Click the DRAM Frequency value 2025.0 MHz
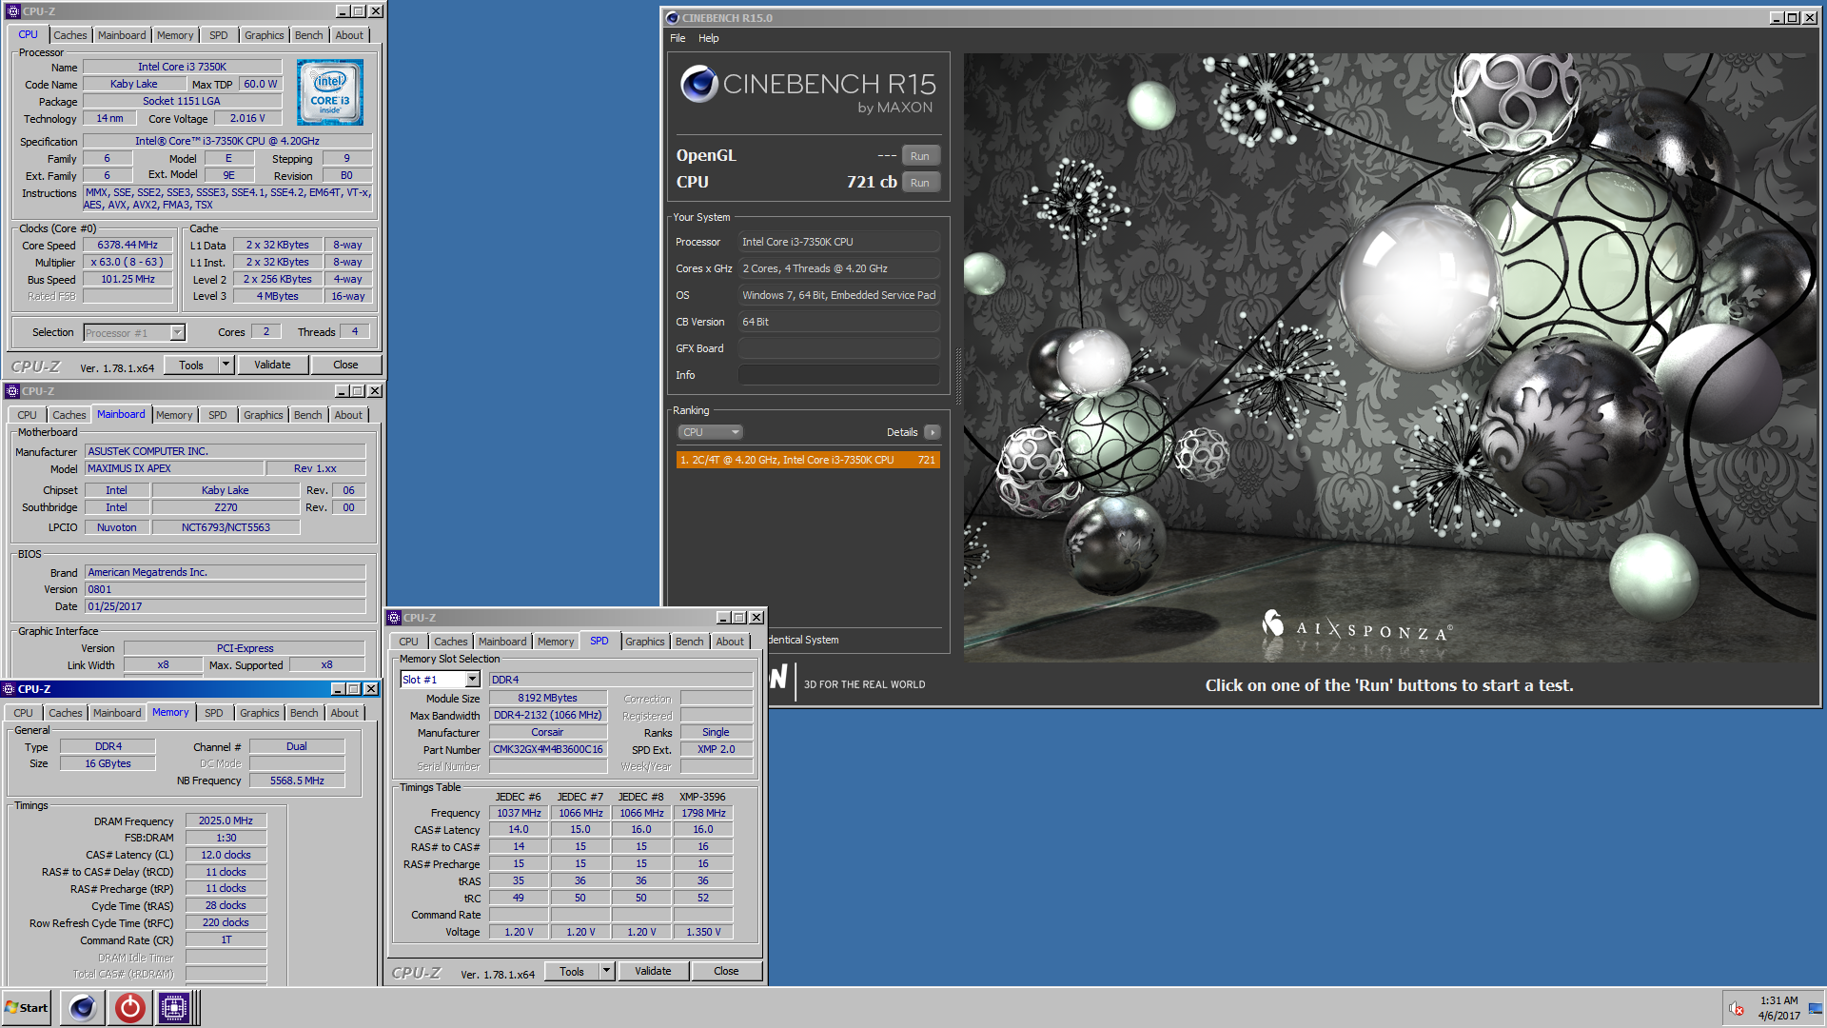The width and height of the screenshot is (1827, 1028). [226, 820]
